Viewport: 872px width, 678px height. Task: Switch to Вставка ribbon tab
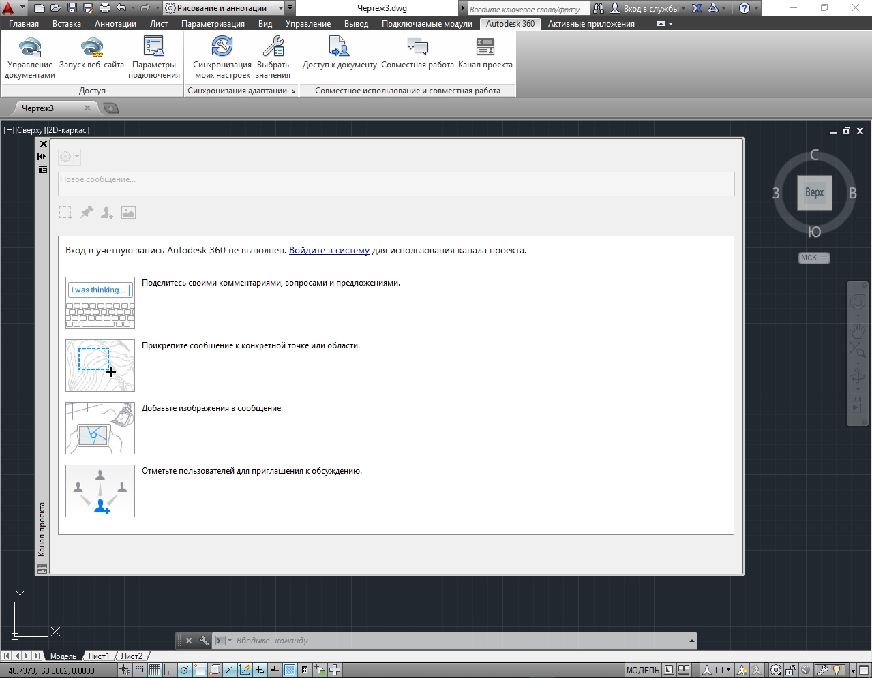click(x=66, y=24)
